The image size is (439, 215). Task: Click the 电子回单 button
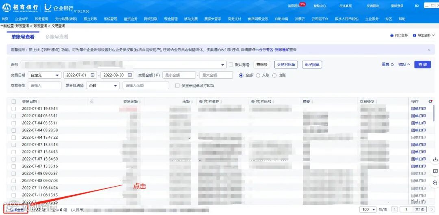point(312,64)
